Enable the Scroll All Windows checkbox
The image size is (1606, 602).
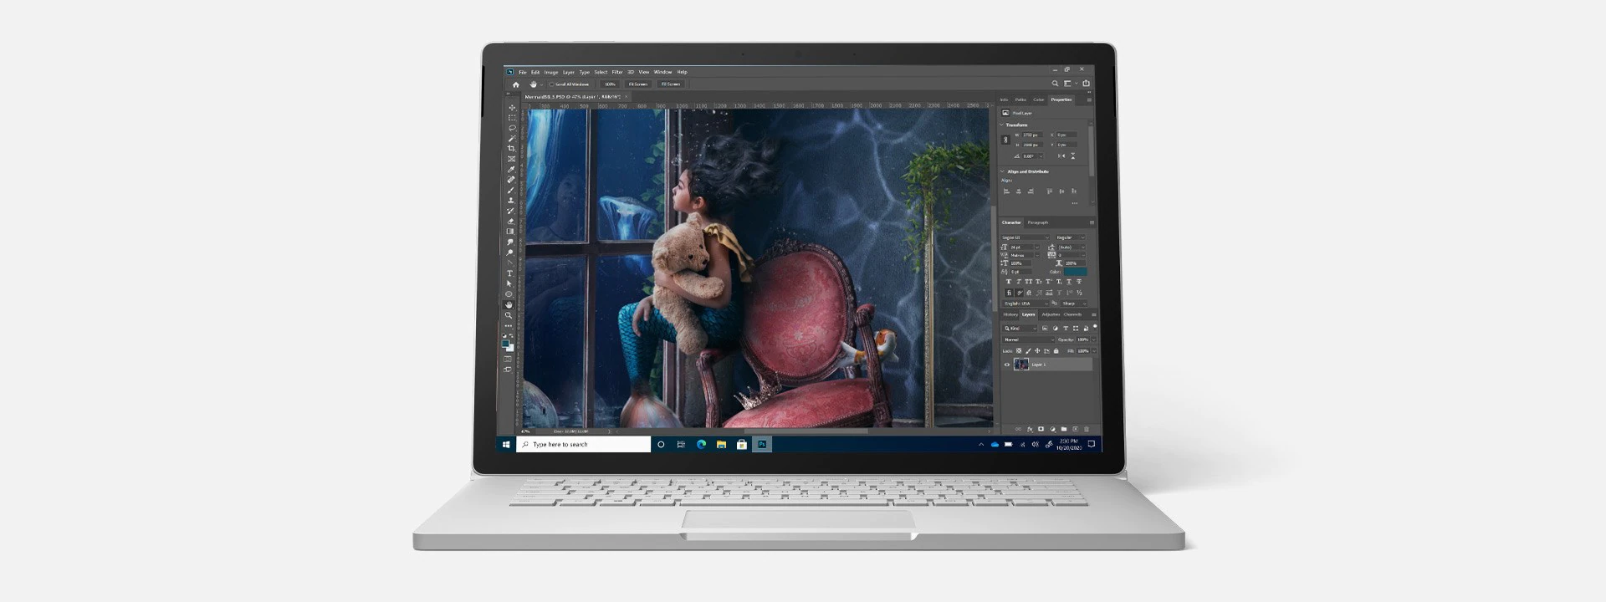coord(552,84)
